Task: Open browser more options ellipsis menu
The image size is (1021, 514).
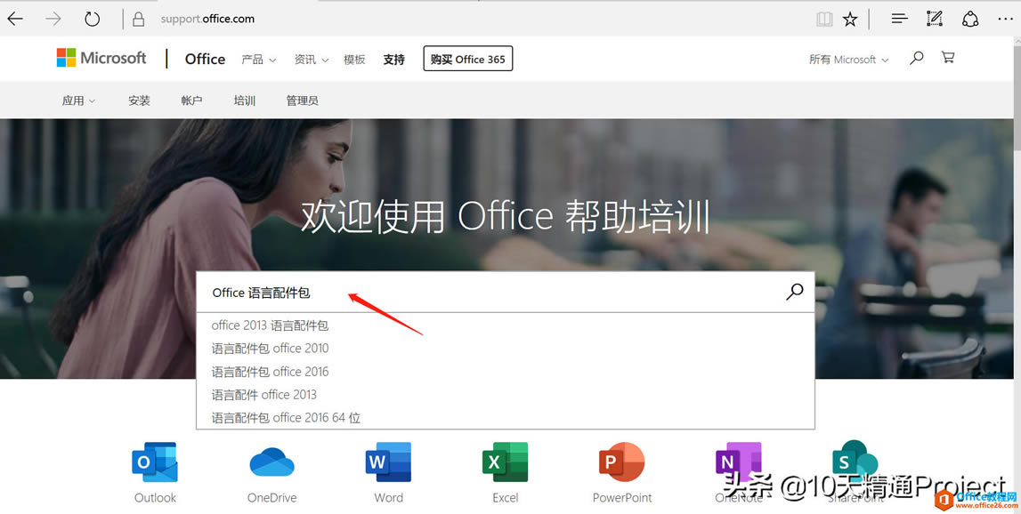Action: [1005, 20]
